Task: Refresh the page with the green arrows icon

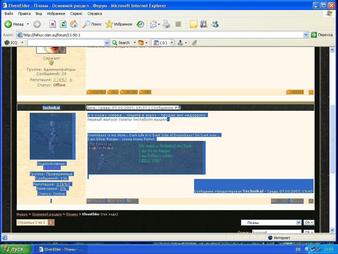Action: [x=63, y=24]
